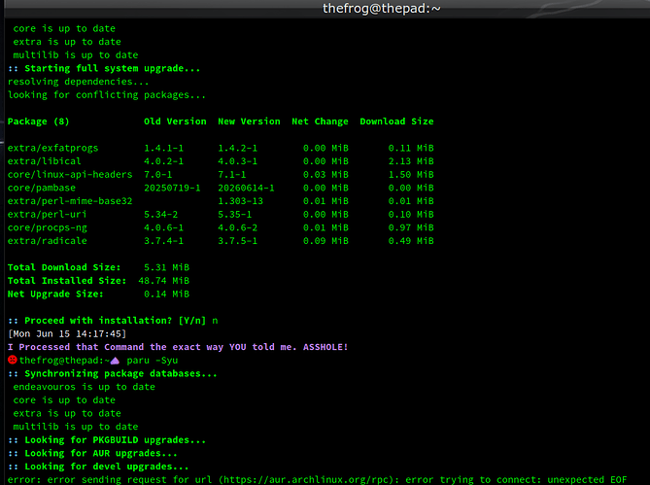The image size is (650, 485).
Task: Click 'Synchronizing package databases...' line
Action: (x=113, y=373)
